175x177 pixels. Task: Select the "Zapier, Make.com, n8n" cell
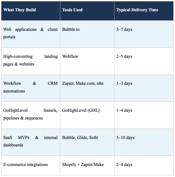(83, 83)
